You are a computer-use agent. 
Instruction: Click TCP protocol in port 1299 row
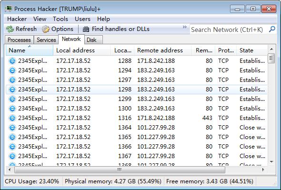[x=223, y=99]
